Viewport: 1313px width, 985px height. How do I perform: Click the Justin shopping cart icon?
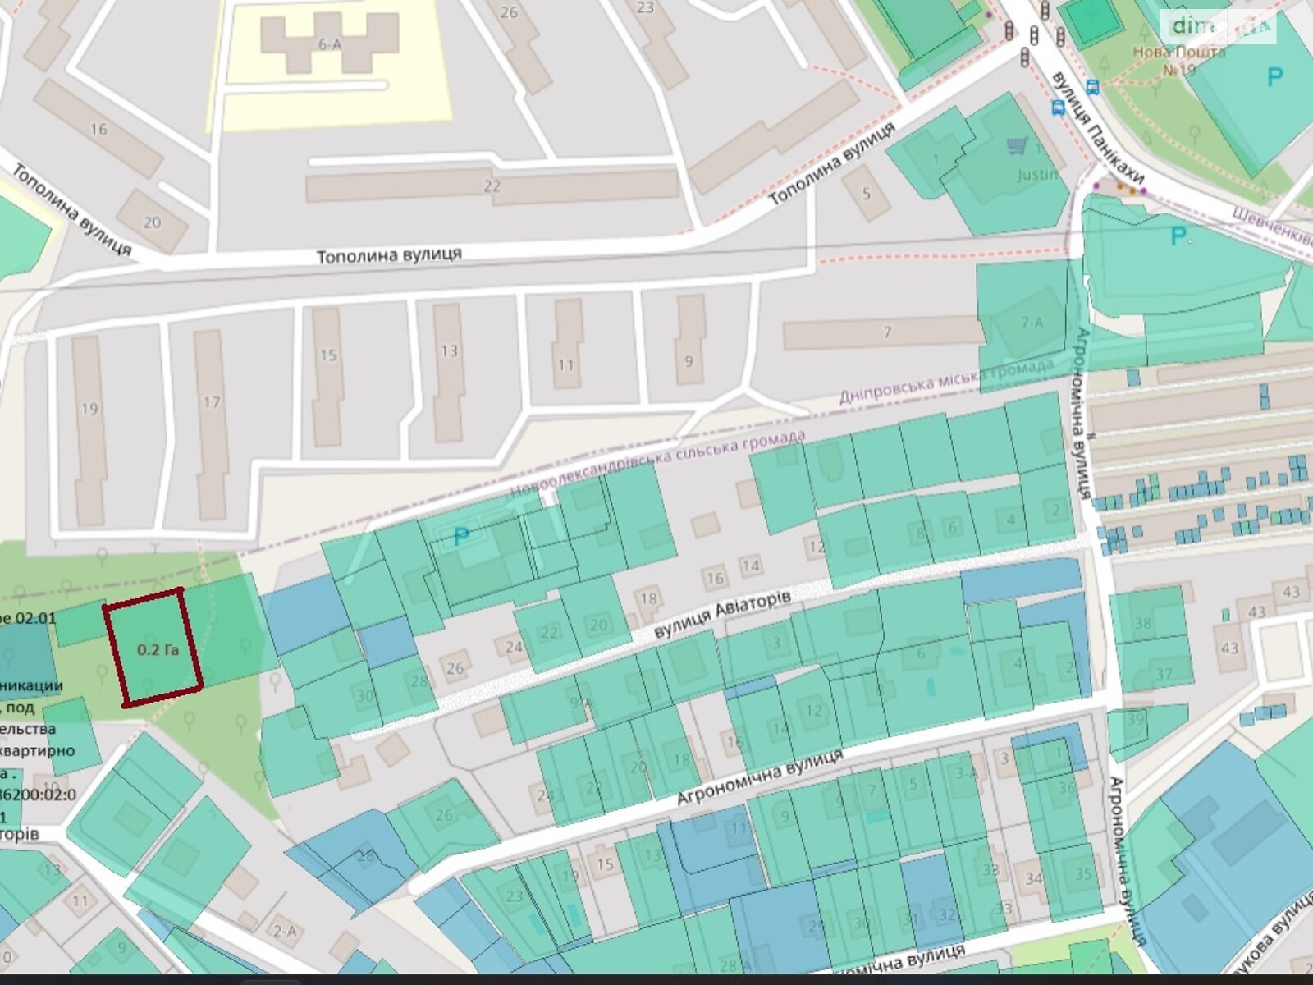coord(1017,146)
